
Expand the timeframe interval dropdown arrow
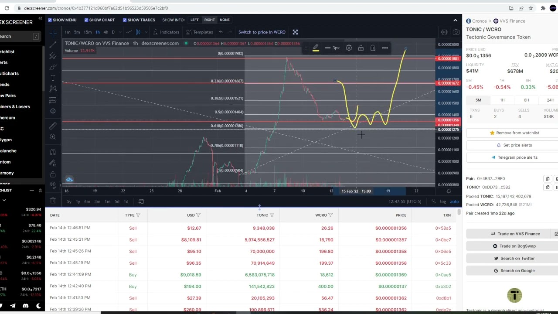(119, 32)
